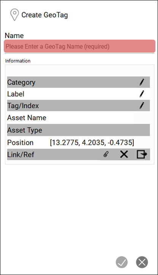Click the GeoTag location pin icon
158x275 pixels.
tap(14, 15)
